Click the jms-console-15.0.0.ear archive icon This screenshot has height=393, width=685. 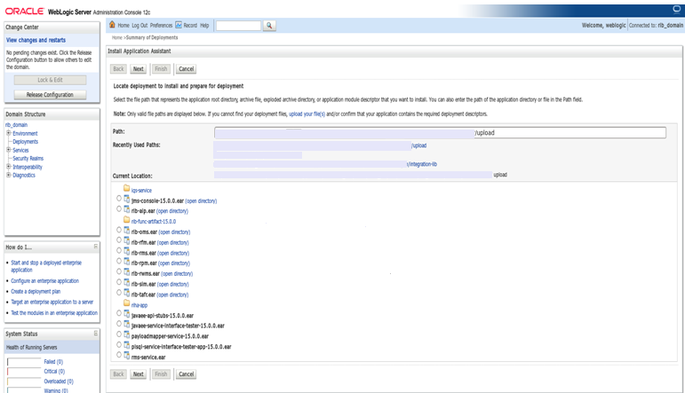click(127, 199)
